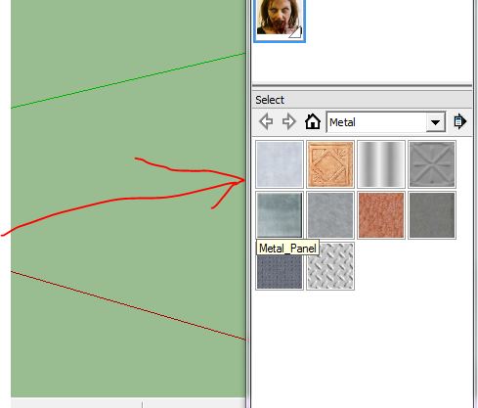Image resolution: width=478 pixels, height=408 pixels.
Task: Click the current material face thumbnail preview
Action: [x=280, y=21]
